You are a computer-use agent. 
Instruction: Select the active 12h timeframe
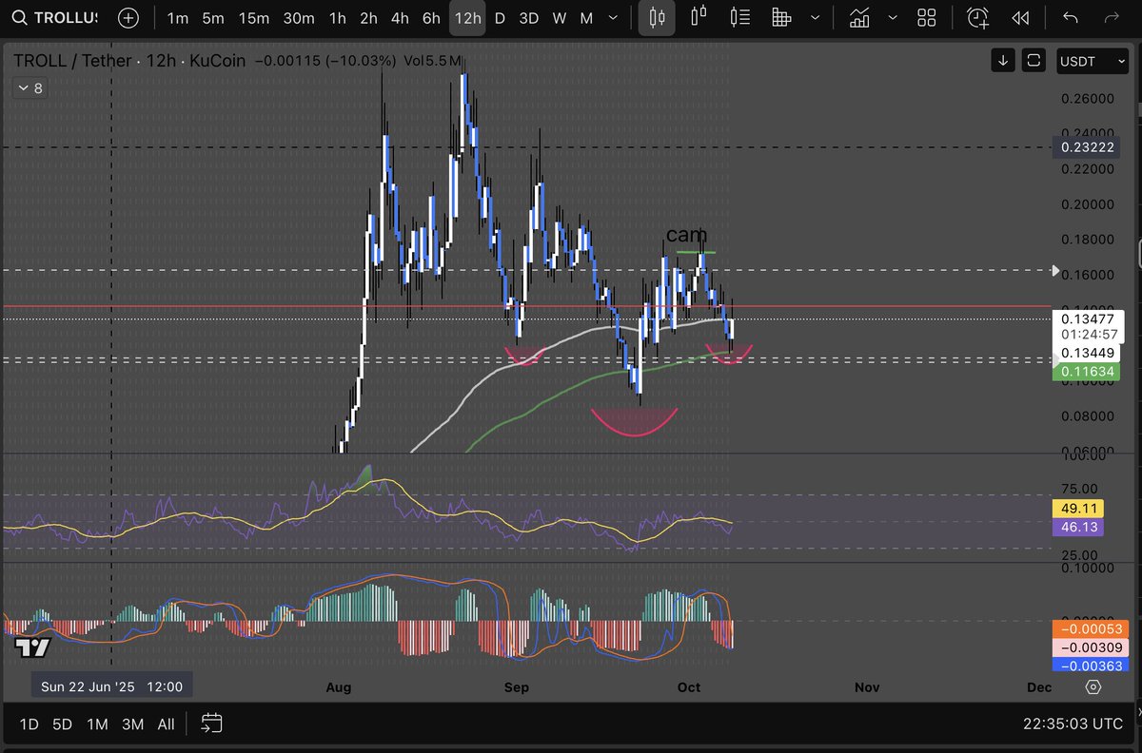(467, 18)
